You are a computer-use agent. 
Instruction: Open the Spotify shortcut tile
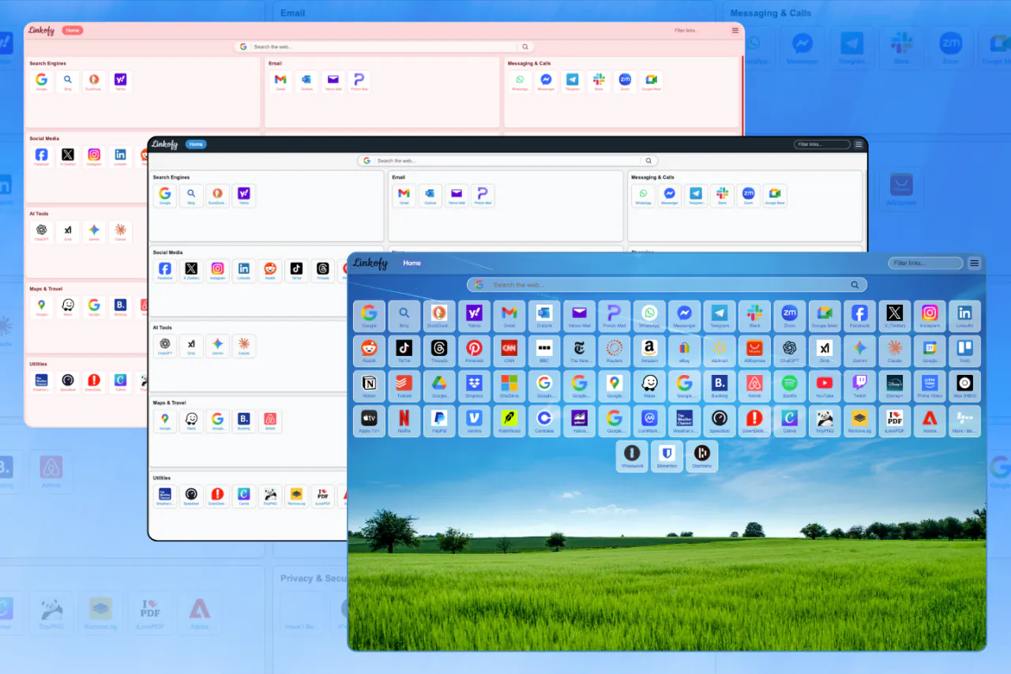(789, 385)
